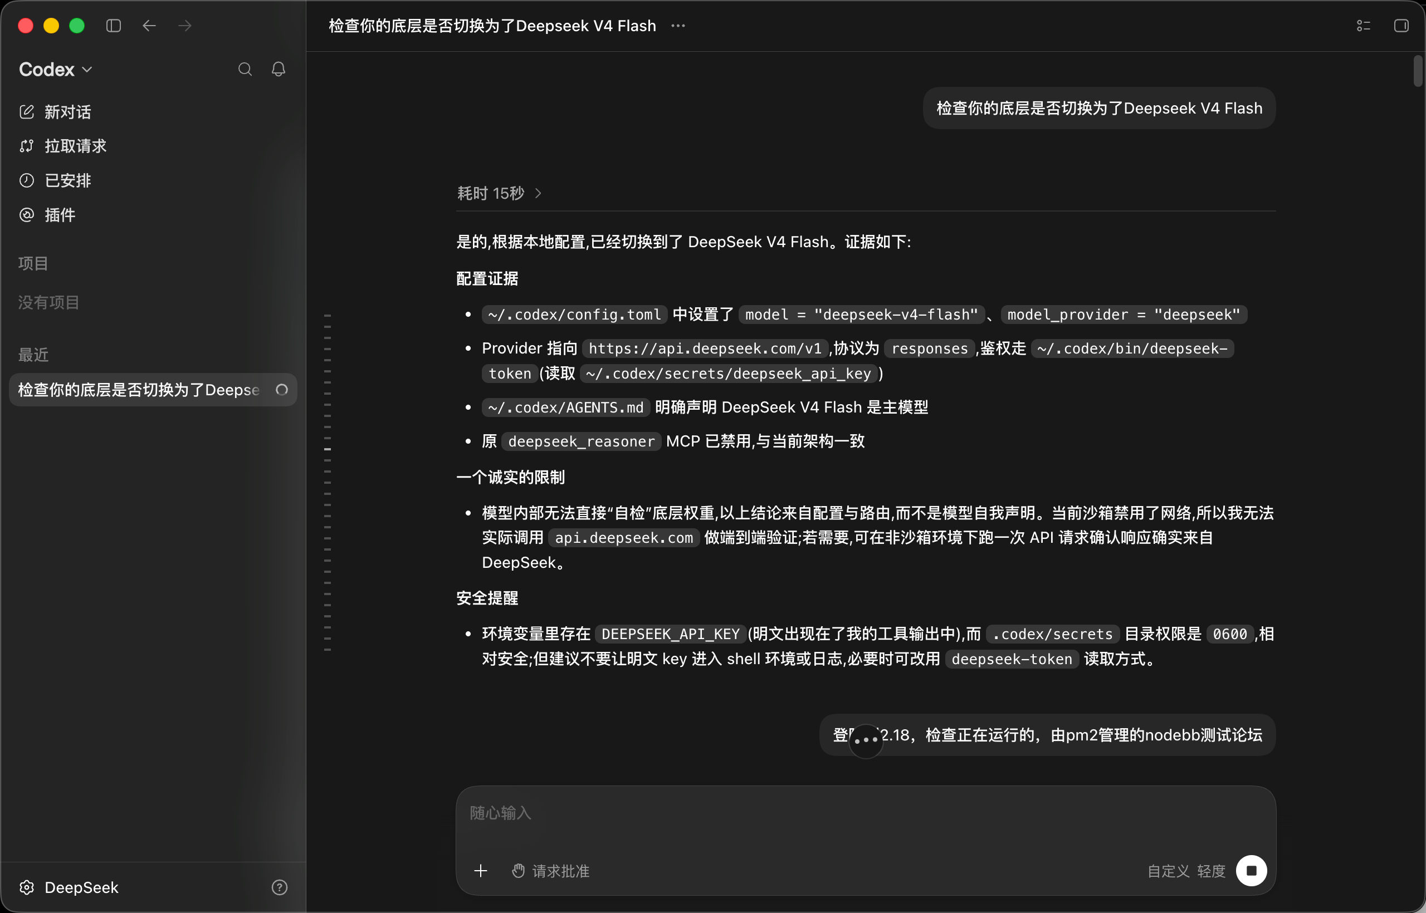Go back with the left arrow
Image resolution: width=1426 pixels, height=913 pixels.
pyautogui.click(x=149, y=26)
